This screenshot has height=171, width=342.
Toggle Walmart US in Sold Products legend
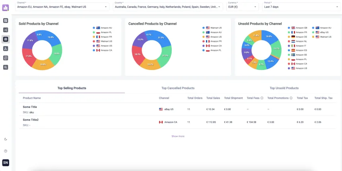[103, 41]
